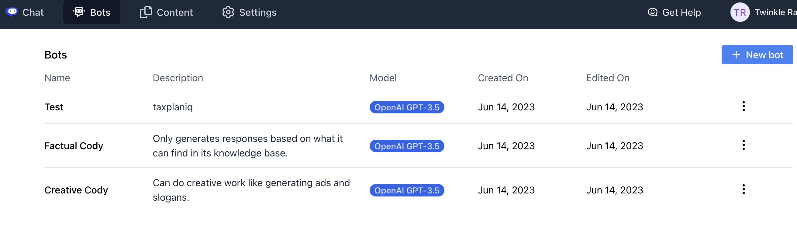The width and height of the screenshot is (797, 228).
Task: Click the OpenAI GPT-3.5 badge for Factual Cody
Action: click(407, 146)
